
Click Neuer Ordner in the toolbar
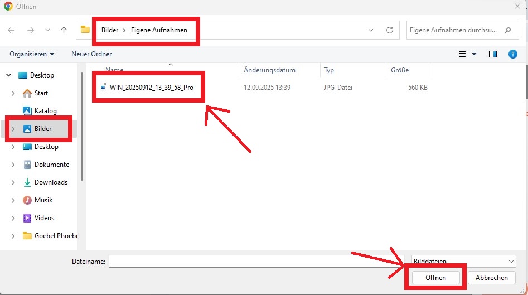(91, 54)
